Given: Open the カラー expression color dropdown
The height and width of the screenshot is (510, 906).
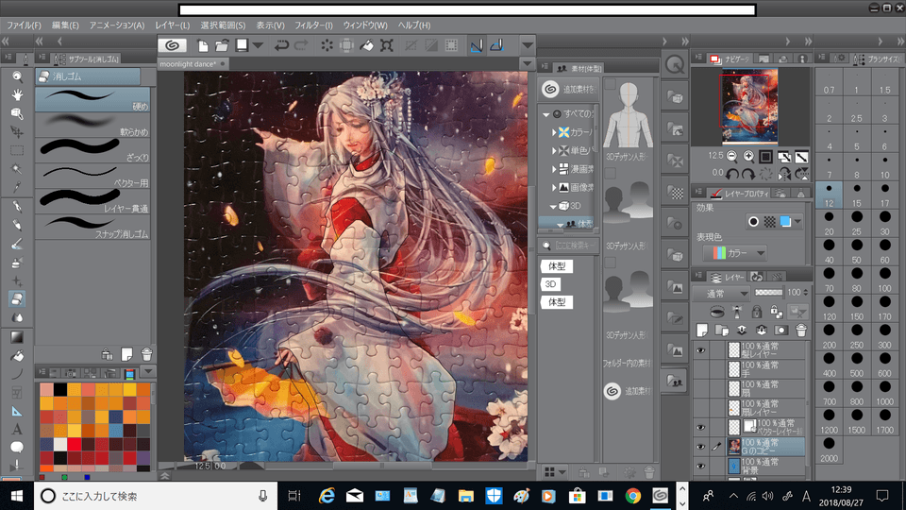Looking at the screenshot, I should 734,253.
